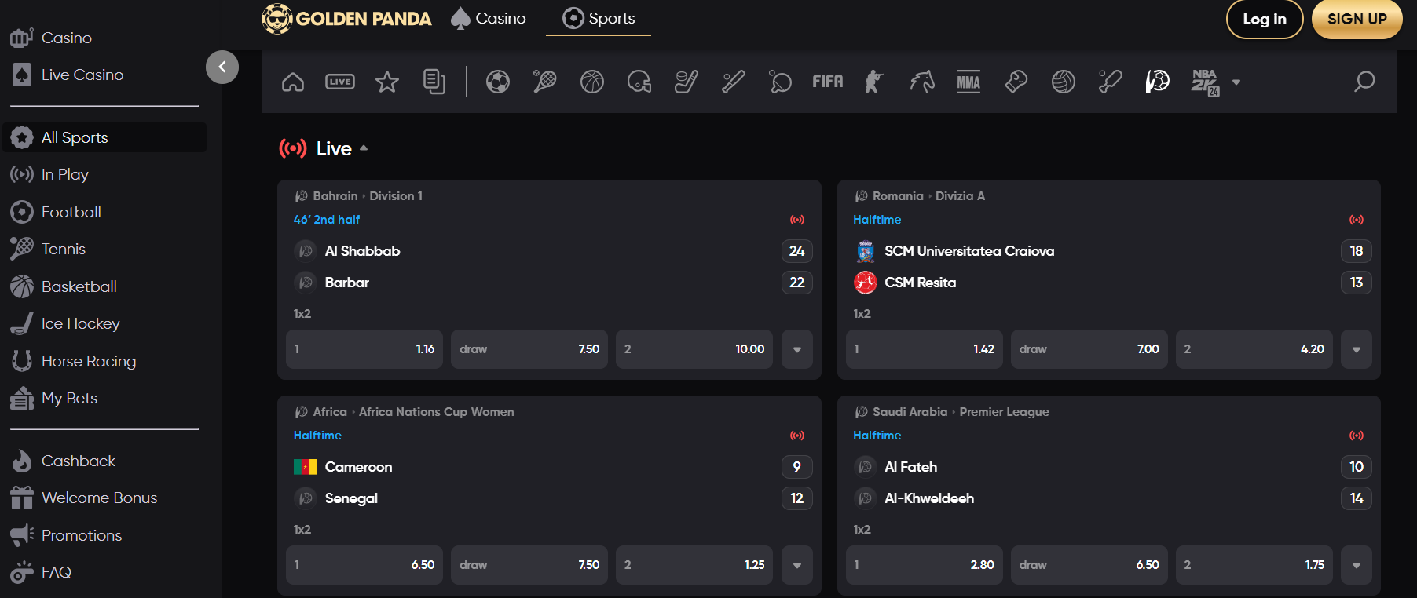Select MMA icon in toolbar
This screenshot has width=1417, height=598.
(x=969, y=82)
